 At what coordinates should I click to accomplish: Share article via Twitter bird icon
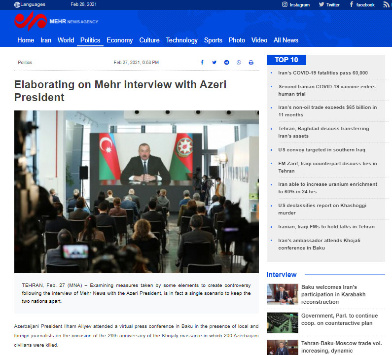tap(214, 62)
